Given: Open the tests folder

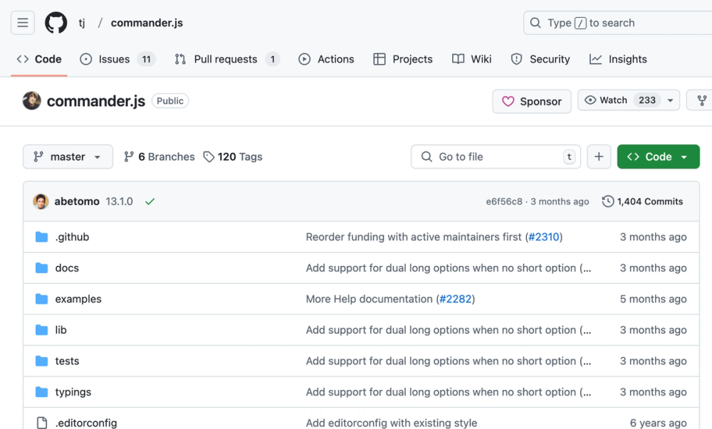Looking at the screenshot, I should coord(67,361).
